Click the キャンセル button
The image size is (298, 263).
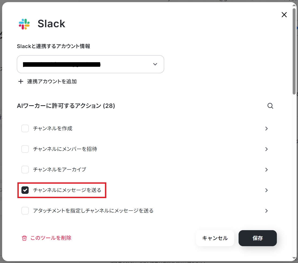click(215, 238)
